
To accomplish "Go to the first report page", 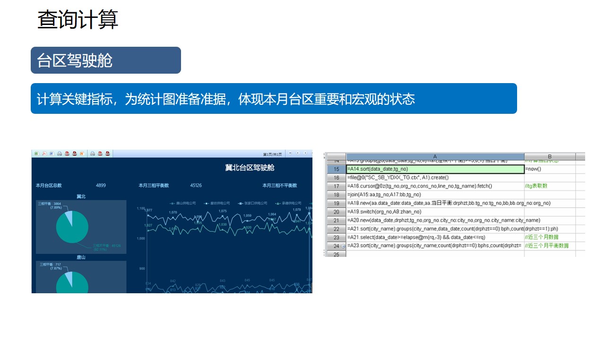I will (290, 153).
